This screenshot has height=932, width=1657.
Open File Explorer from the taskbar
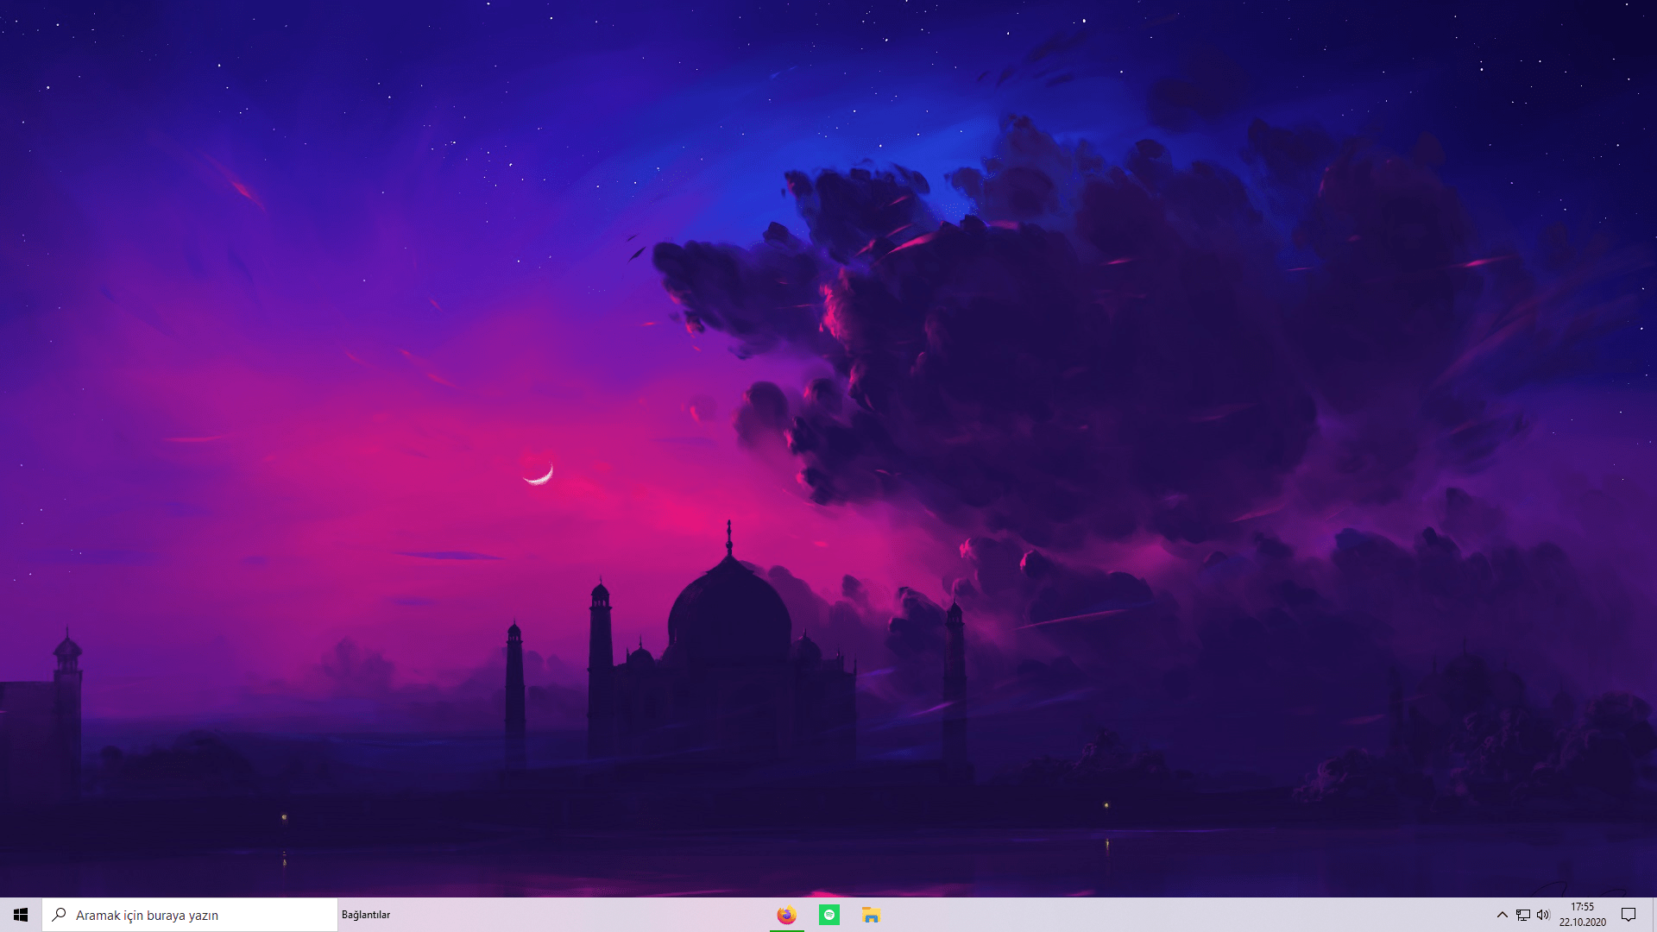tap(871, 915)
